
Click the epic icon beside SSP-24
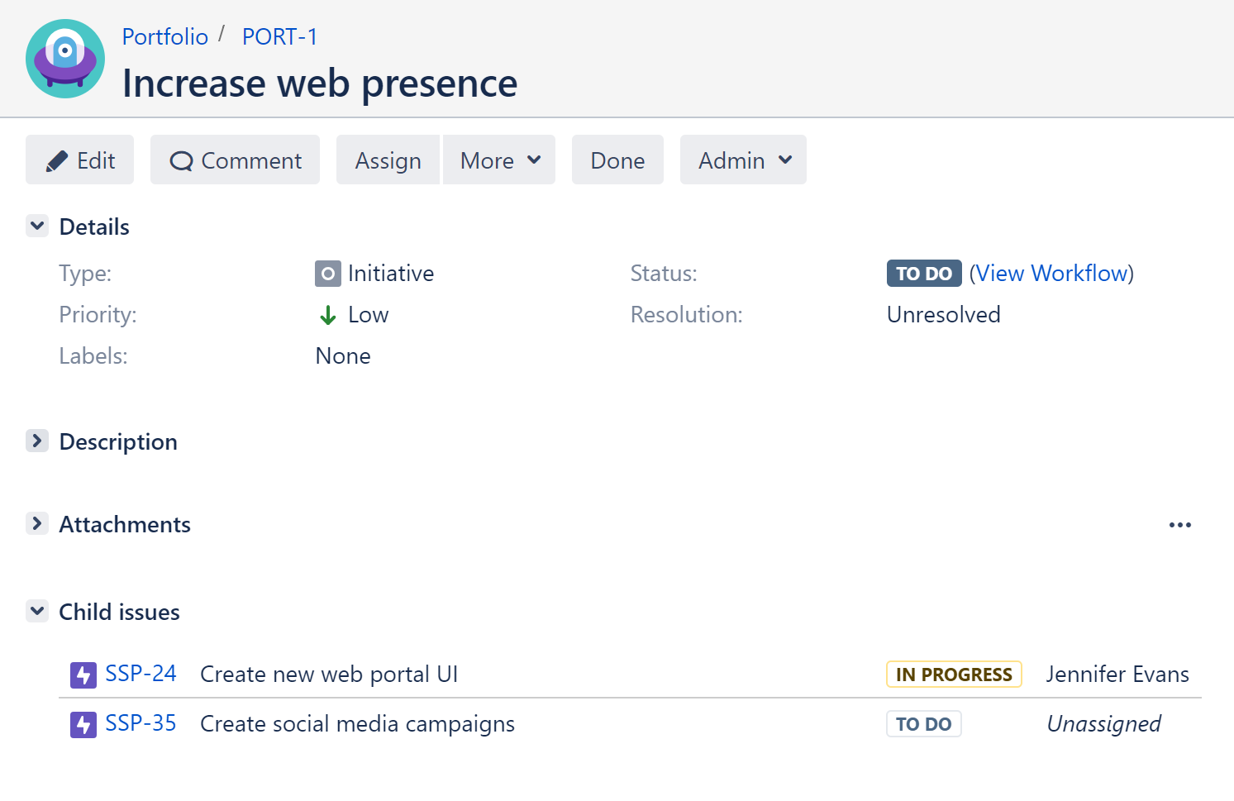[83, 675]
